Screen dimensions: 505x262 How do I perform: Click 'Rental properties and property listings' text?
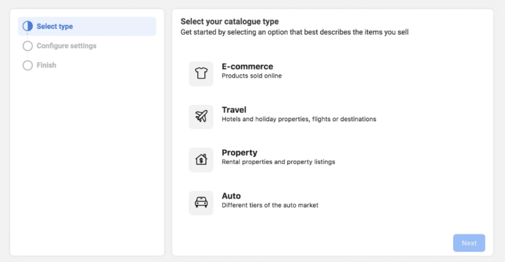(278, 162)
